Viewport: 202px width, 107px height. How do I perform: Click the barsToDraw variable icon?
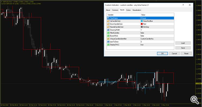pyautogui.click(x=108, y=42)
